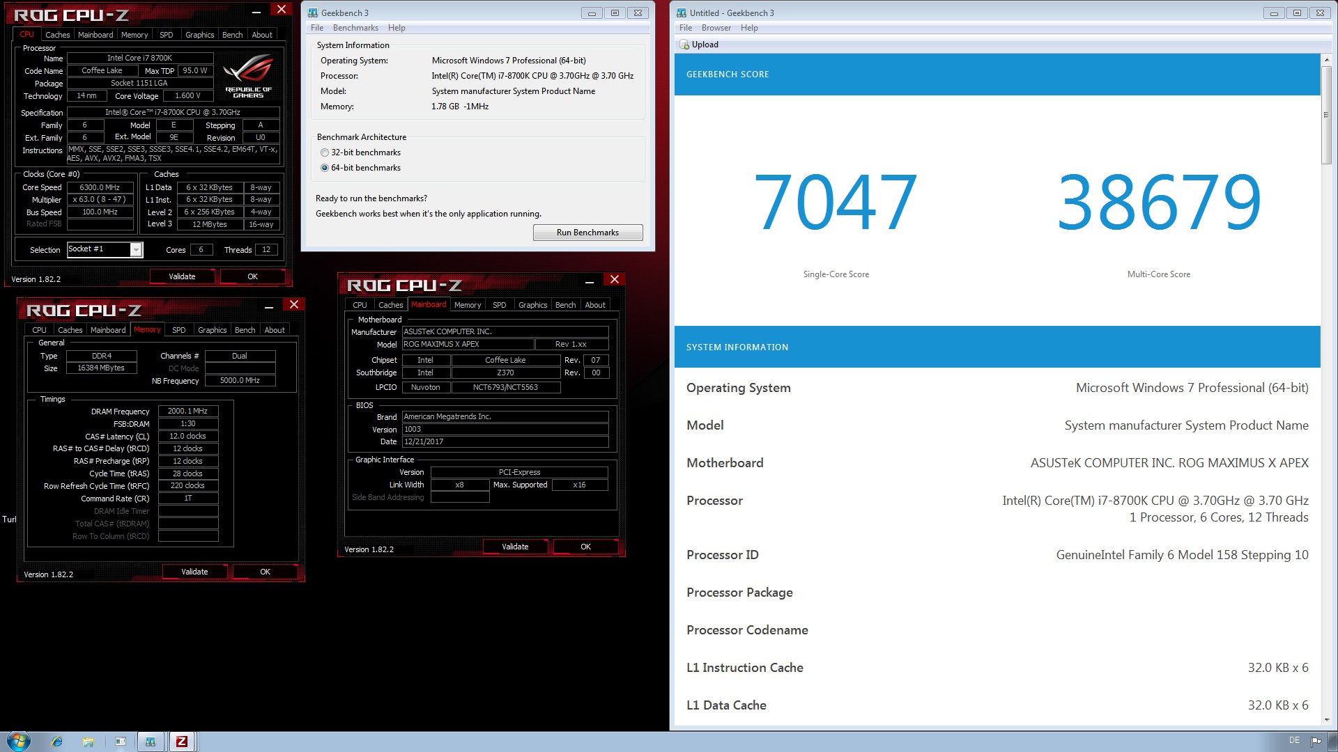Select 64-bit benchmarks radio option
This screenshot has width=1338, height=752.
[325, 168]
